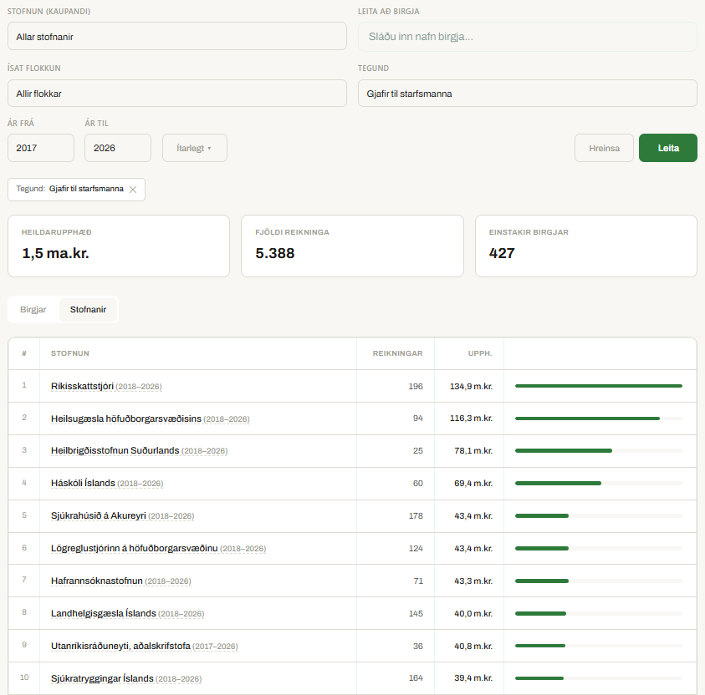The image size is (705, 695).
Task: Select the Ár frá field 2017
Action: click(x=41, y=148)
